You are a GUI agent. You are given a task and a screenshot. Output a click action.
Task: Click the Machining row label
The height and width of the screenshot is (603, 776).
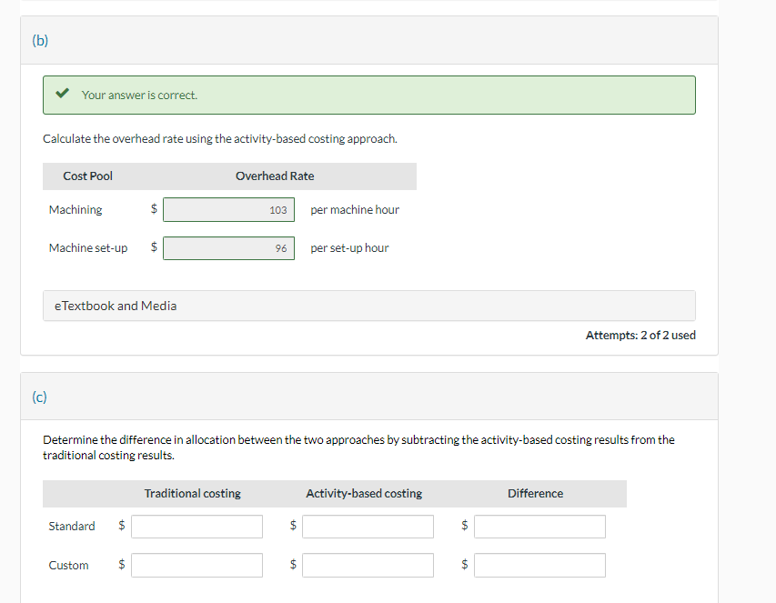click(76, 209)
